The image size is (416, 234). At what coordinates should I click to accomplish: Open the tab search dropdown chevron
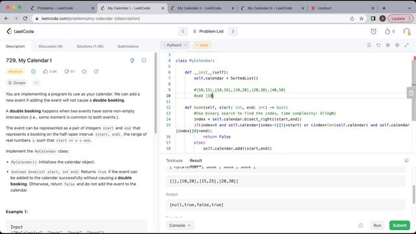pos(409,8)
